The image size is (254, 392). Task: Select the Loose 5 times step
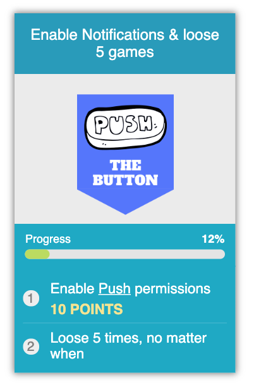pos(125,346)
